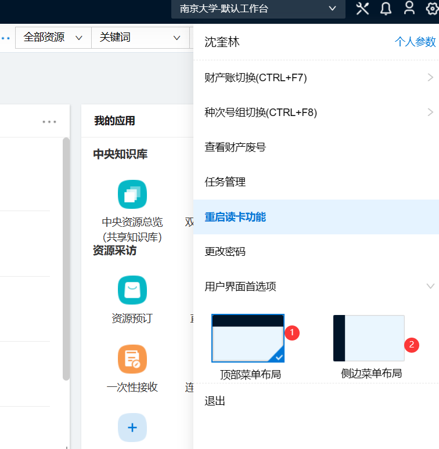Click the 资源预订 label
This screenshot has width=439, height=449.
click(132, 318)
